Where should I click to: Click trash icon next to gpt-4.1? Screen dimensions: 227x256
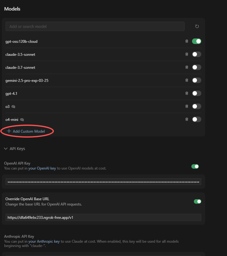(187, 93)
